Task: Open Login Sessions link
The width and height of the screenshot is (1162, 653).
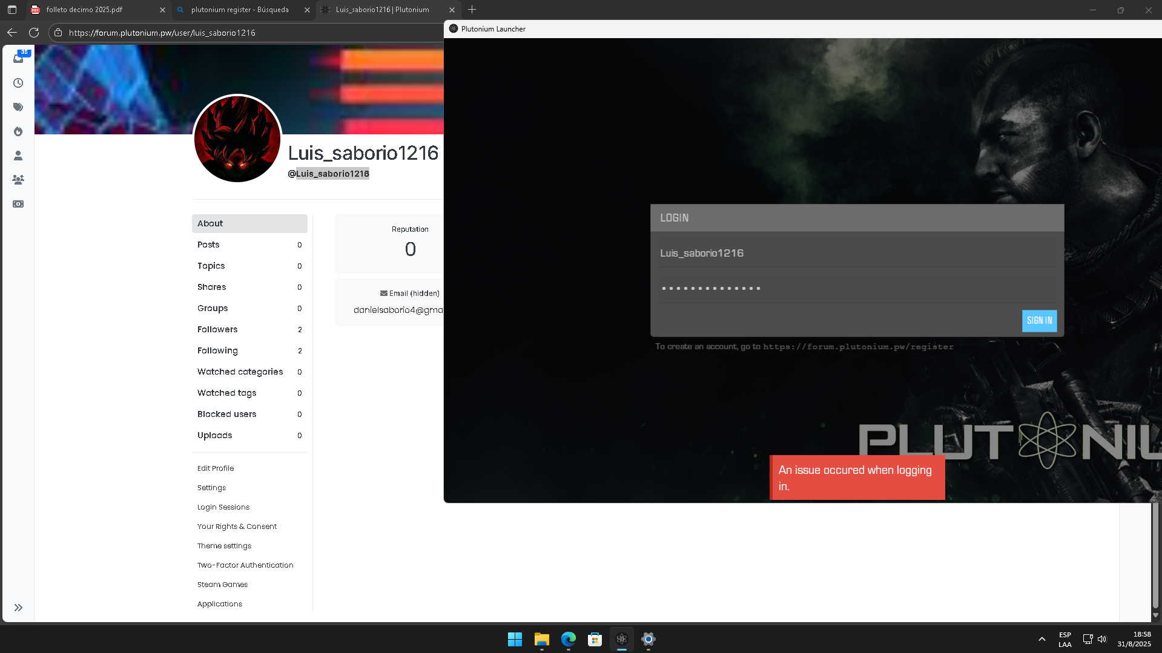Action: click(x=223, y=507)
